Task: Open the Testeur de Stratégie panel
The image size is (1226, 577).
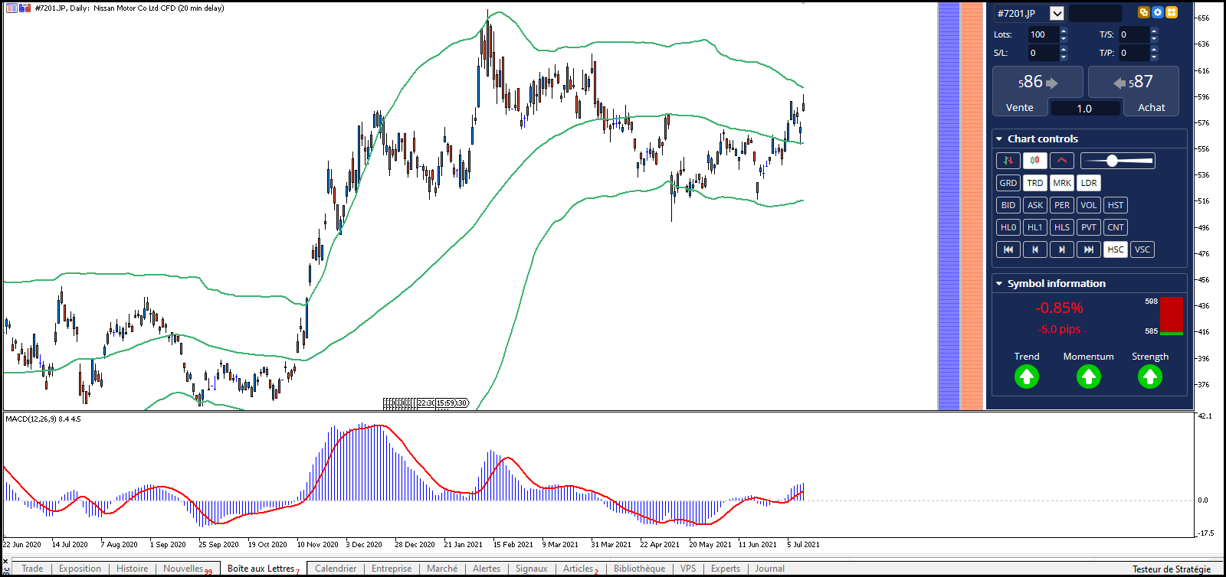Action: (x=1172, y=569)
